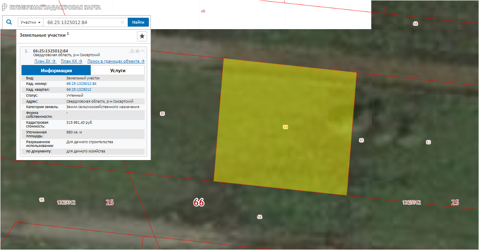Click the warning triangle icon on result
The image size is (479, 250).
pos(132,51)
